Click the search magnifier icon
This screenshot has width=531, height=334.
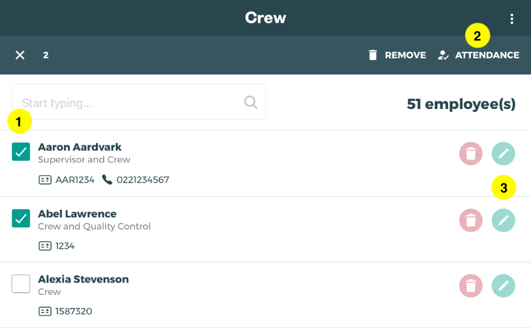click(x=250, y=103)
